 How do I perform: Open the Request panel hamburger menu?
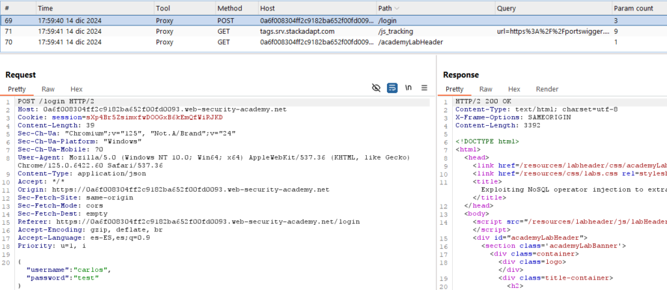[424, 88]
